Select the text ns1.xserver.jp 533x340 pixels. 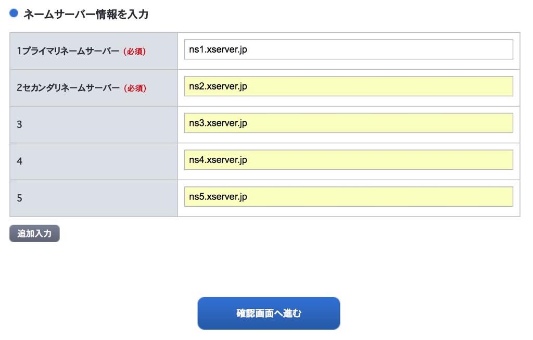click(x=218, y=49)
